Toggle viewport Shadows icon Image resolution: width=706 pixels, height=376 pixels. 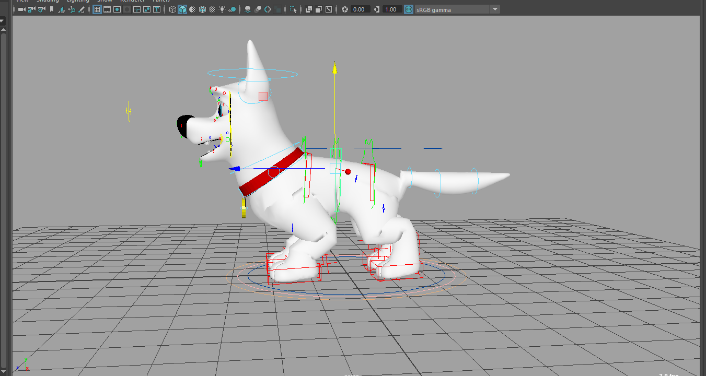233,9
